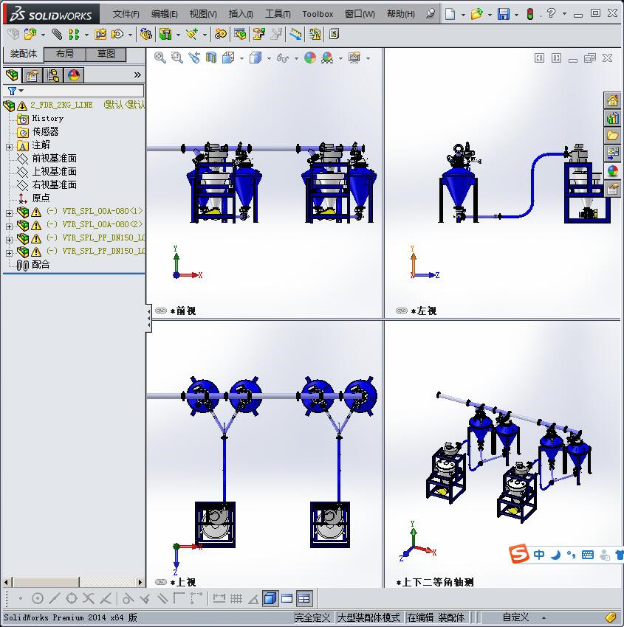Click the Insert Components toolbar icon

click(30, 35)
